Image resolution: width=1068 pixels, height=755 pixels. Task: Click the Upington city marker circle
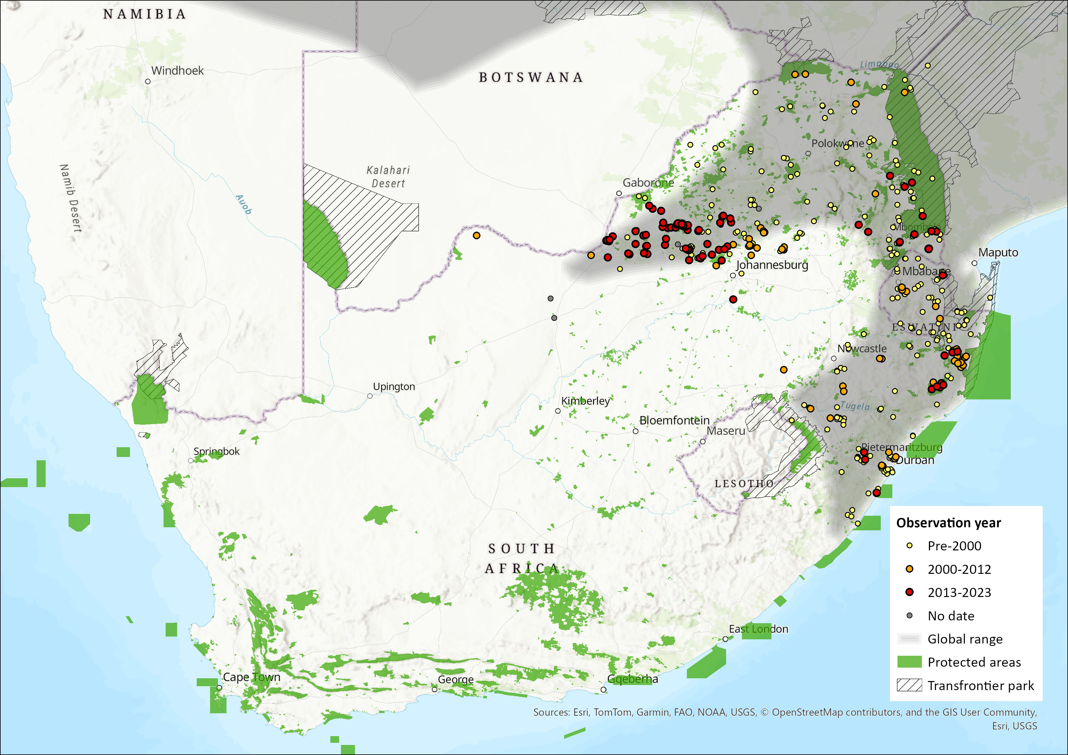point(370,396)
